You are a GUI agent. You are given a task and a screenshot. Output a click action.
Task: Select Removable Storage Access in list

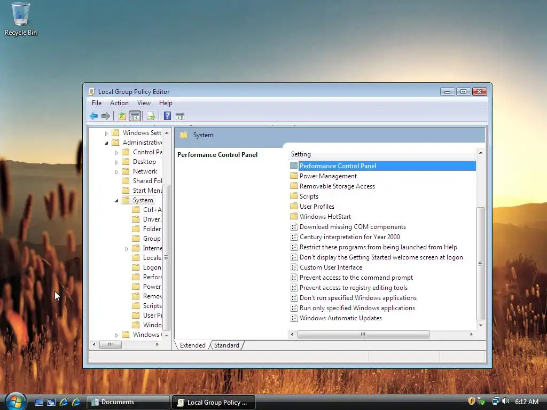click(x=337, y=186)
